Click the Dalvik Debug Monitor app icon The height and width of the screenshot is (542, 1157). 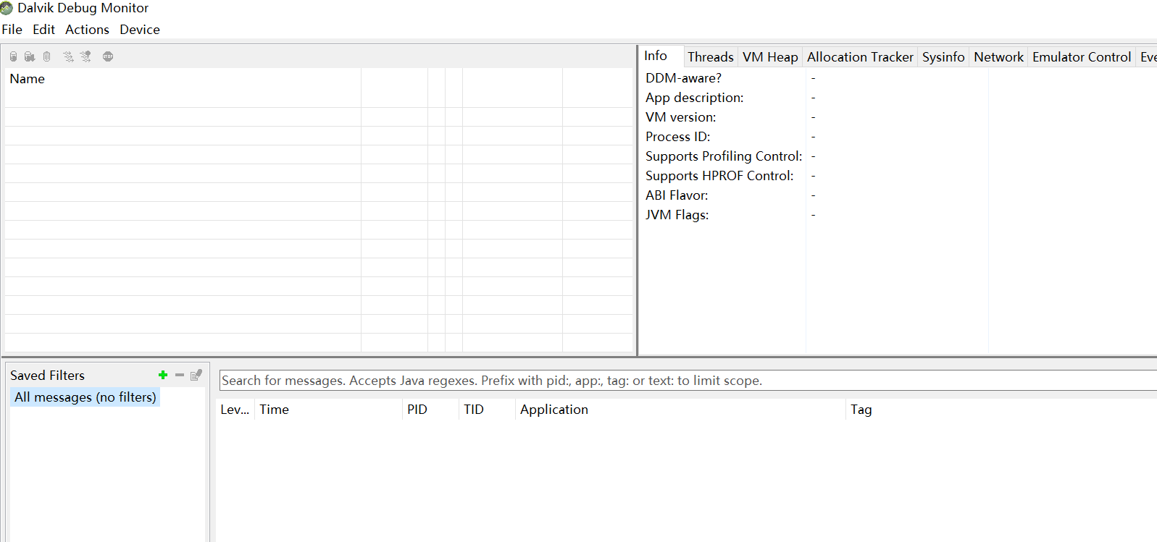(x=7, y=8)
